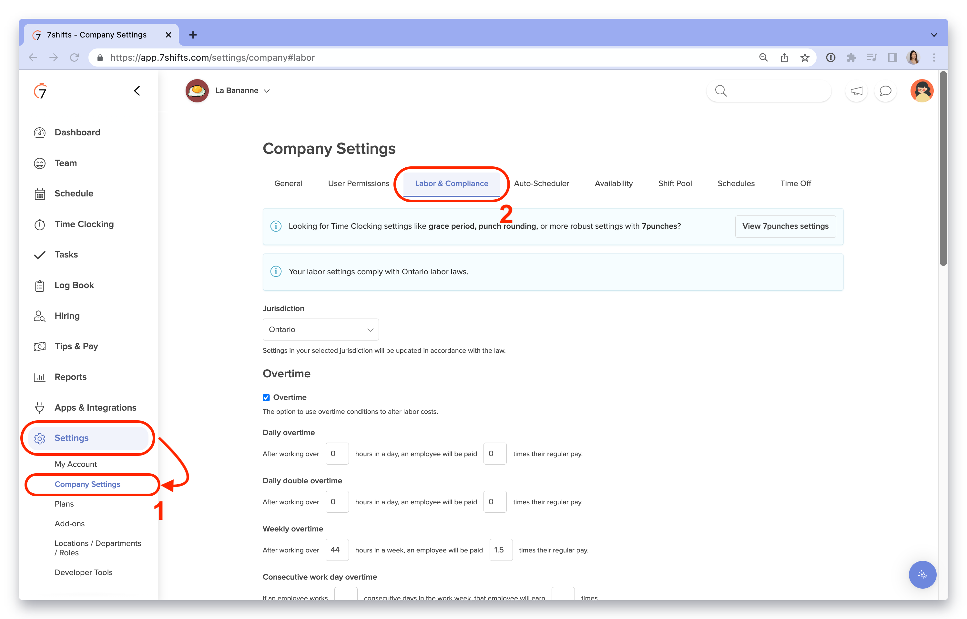Image resolution: width=967 pixels, height=619 pixels.
Task: Click View 7punches settings button
Action: tap(785, 226)
